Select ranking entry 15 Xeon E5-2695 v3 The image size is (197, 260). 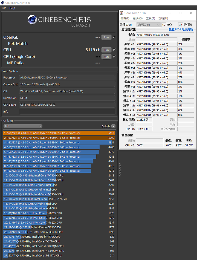[59, 199]
